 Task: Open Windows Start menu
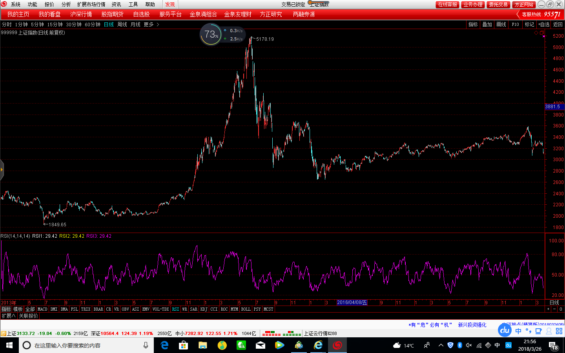9,345
